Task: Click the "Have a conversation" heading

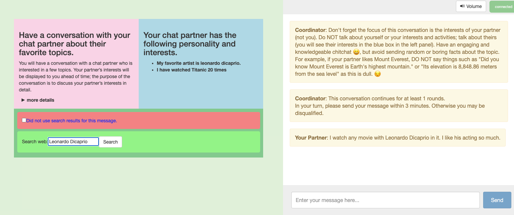Action: pyautogui.click(x=75, y=44)
